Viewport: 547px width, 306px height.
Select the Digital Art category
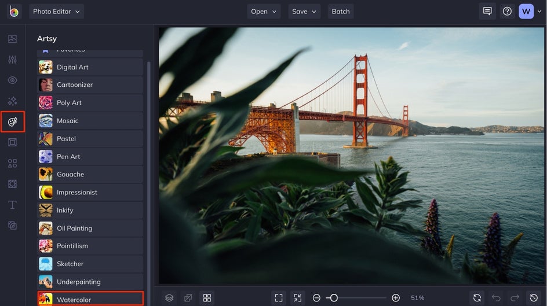90,67
